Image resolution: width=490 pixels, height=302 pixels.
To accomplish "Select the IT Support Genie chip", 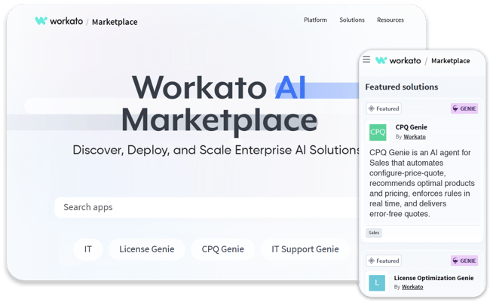I will click(x=305, y=249).
